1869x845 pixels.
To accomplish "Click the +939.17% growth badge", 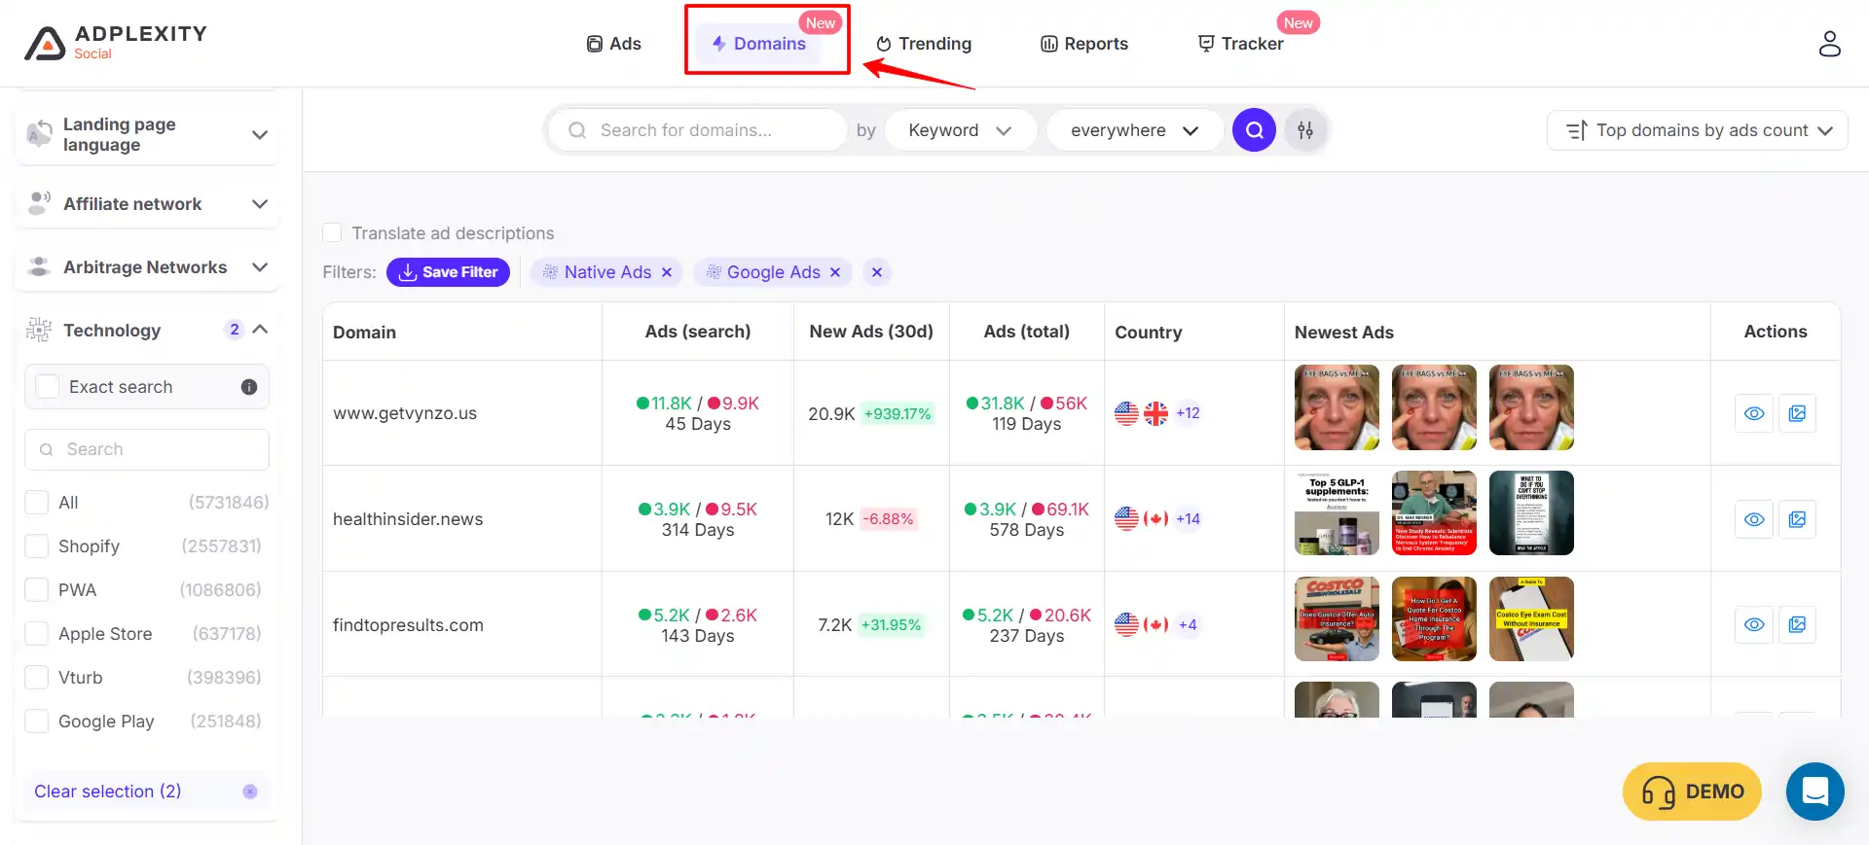I will [898, 414].
